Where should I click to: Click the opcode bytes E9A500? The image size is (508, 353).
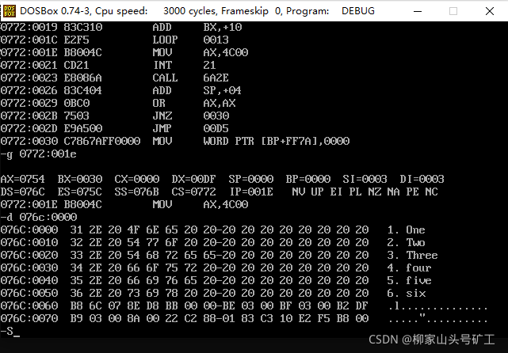coord(83,128)
